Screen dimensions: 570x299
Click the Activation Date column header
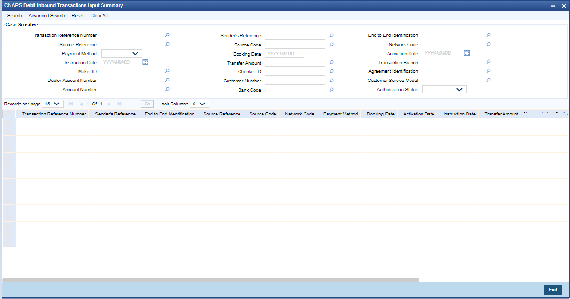click(x=419, y=114)
